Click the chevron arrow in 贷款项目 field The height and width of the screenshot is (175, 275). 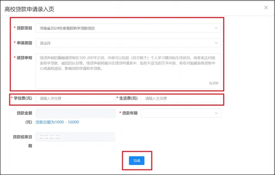click(216, 28)
